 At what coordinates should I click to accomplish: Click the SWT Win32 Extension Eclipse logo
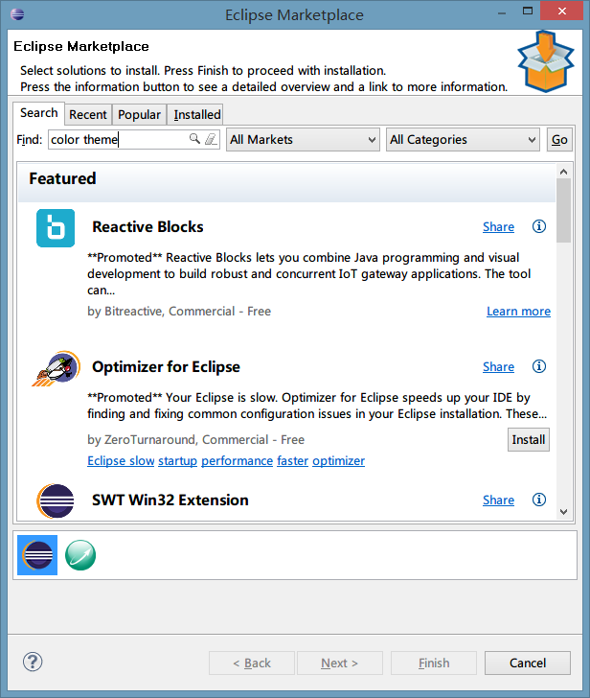point(56,500)
